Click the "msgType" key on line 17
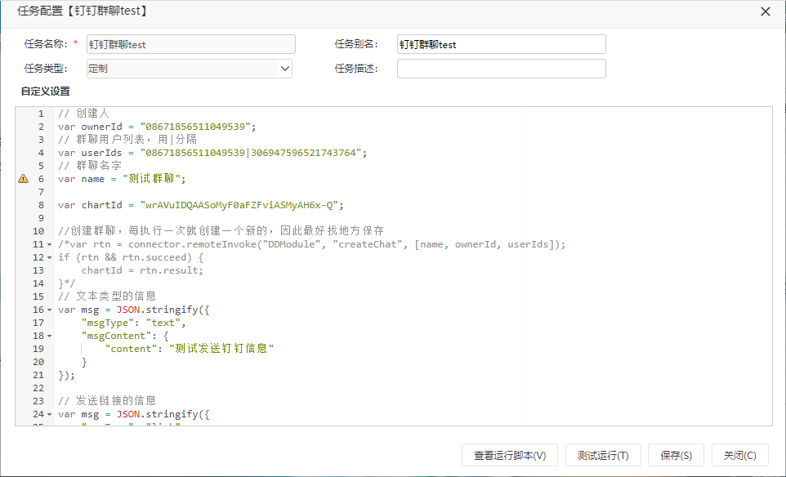The height and width of the screenshot is (477, 786). (x=108, y=323)
